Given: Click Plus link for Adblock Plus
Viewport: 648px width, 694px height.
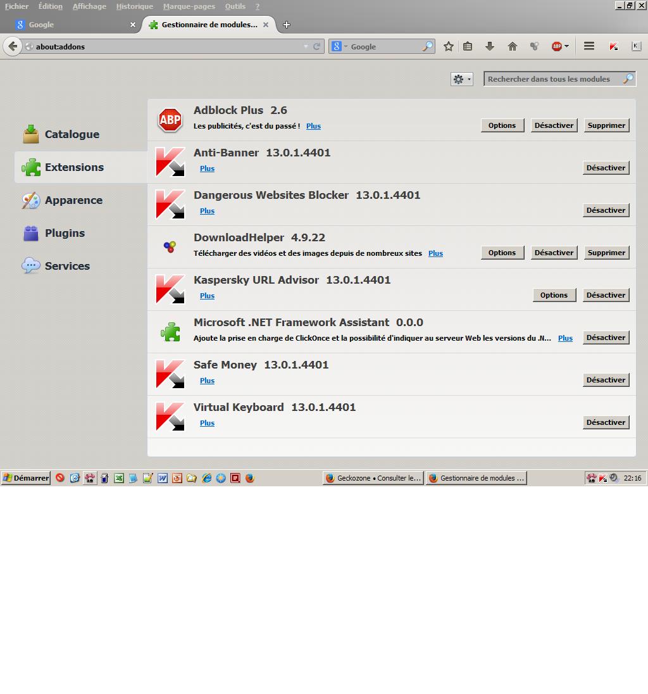Looking at the screenshot, I should [314, 126].
